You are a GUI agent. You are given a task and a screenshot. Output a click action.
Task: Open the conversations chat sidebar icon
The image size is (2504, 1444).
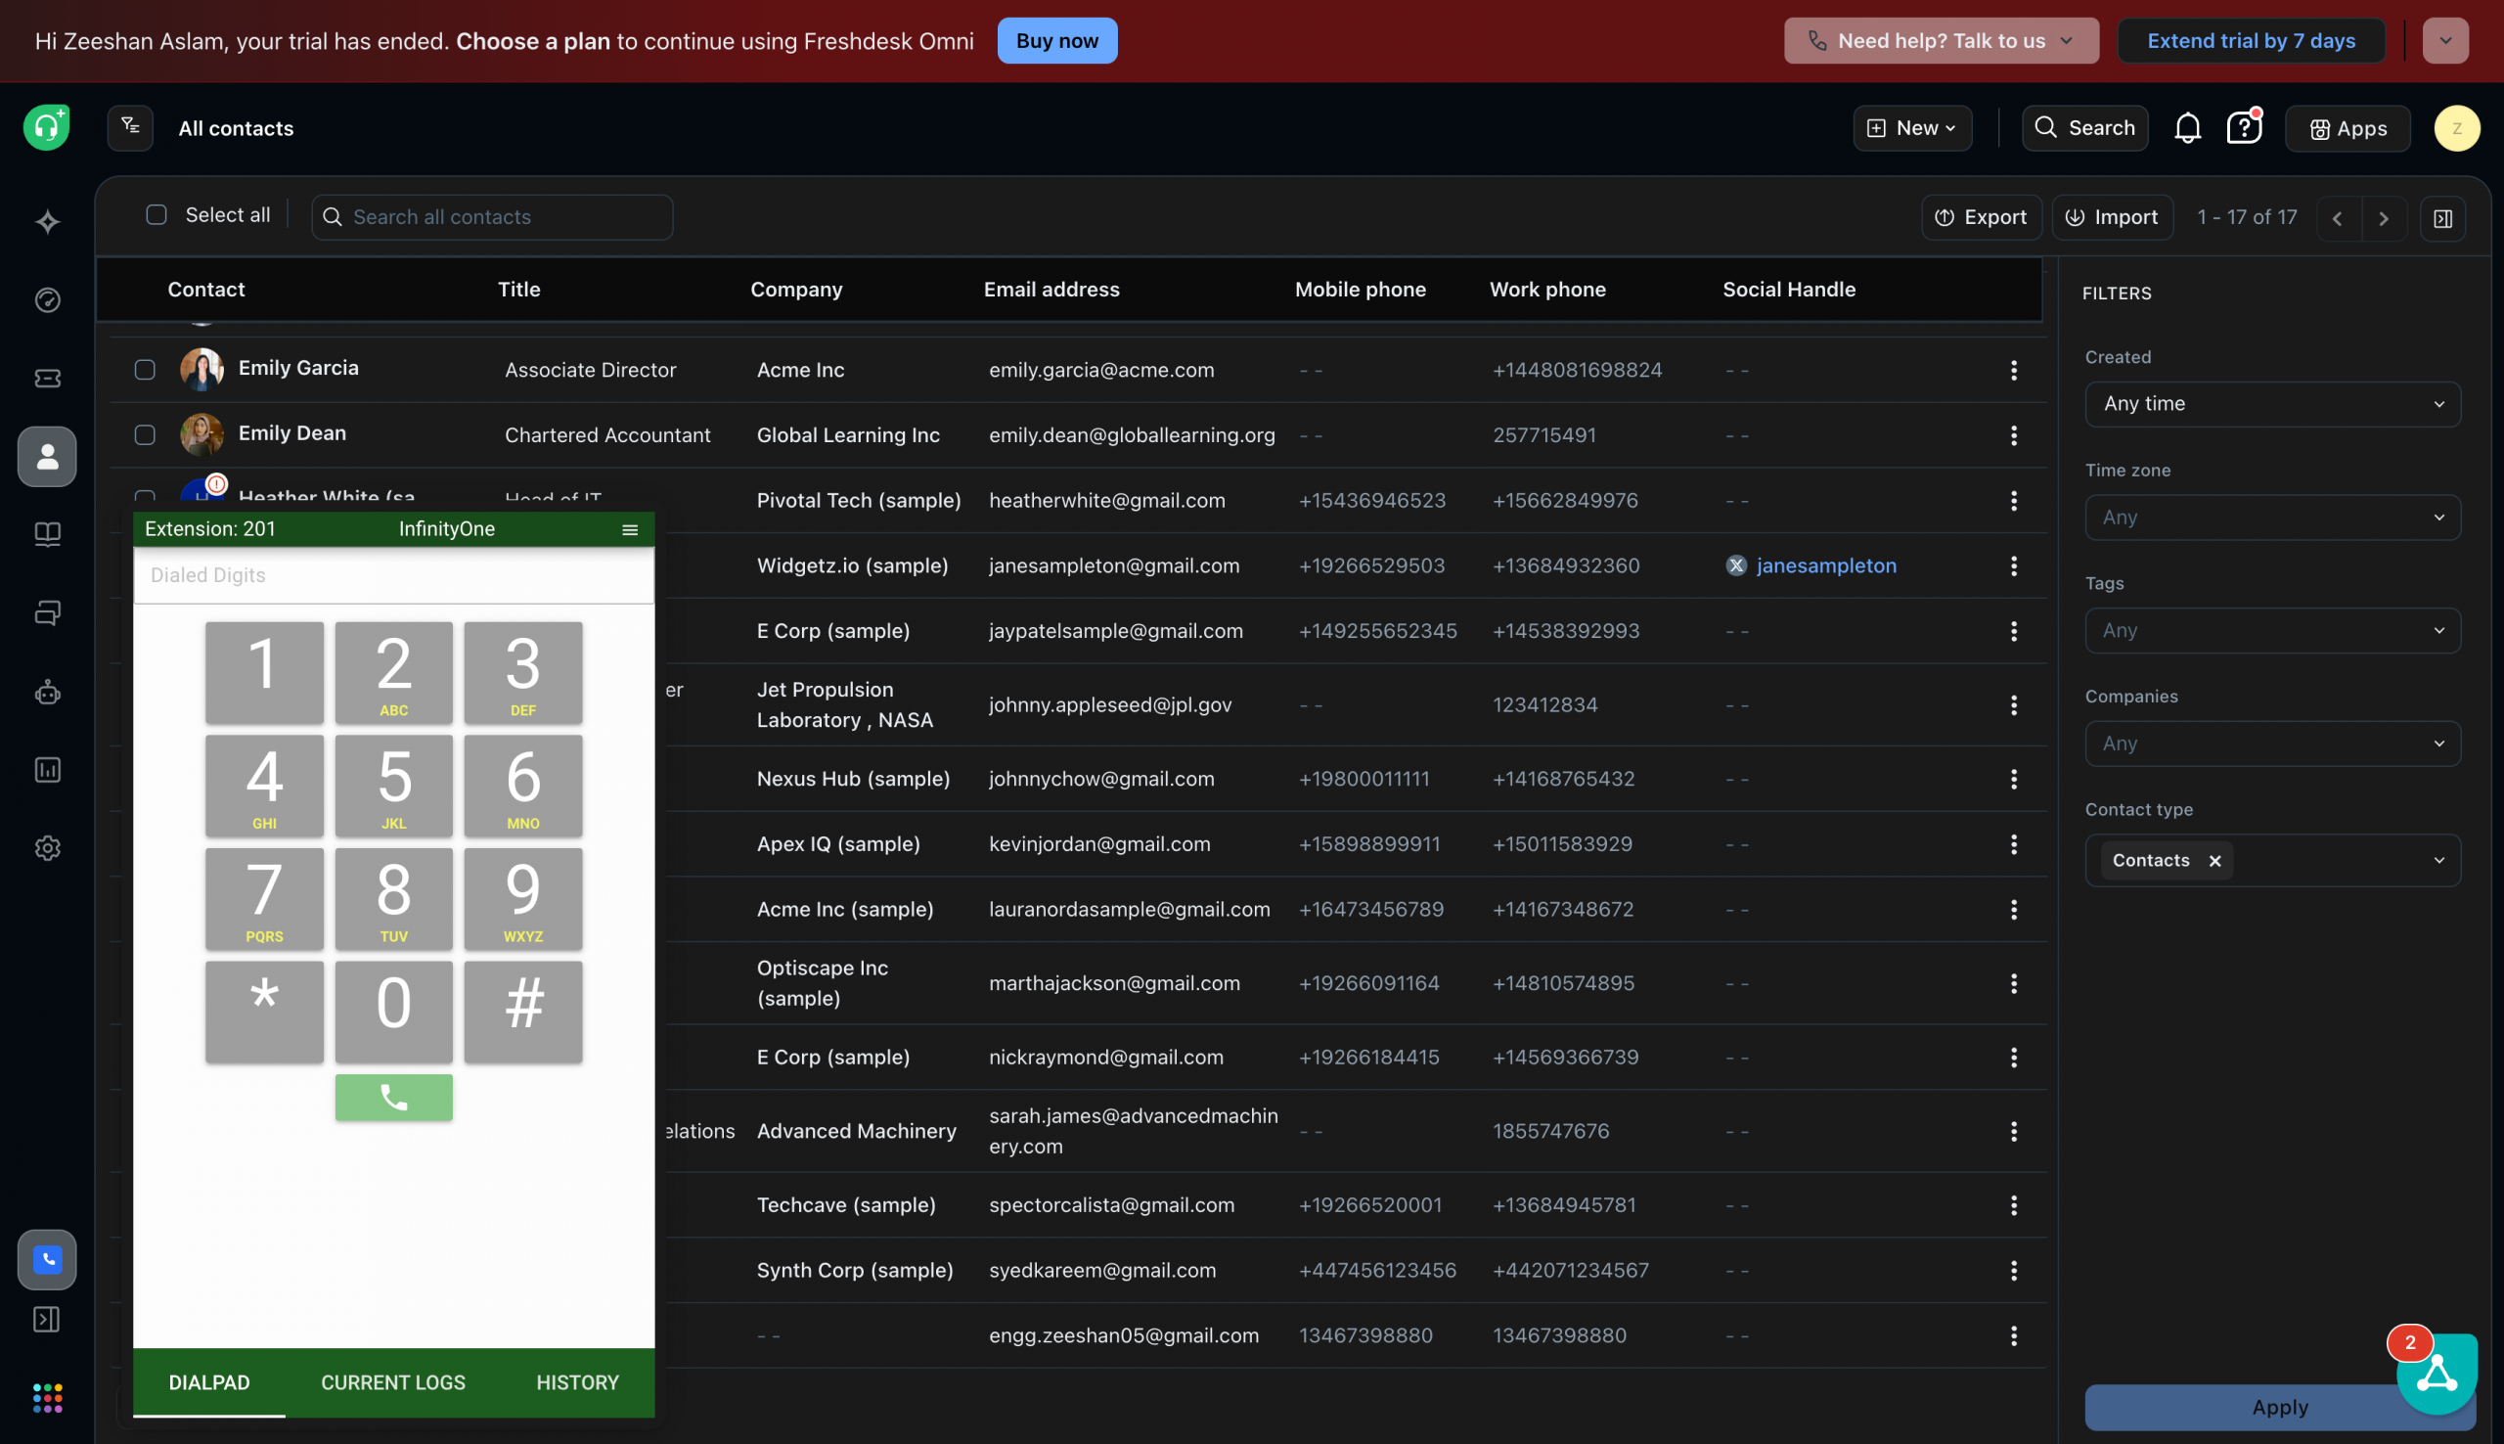click(x=48, y=612)
